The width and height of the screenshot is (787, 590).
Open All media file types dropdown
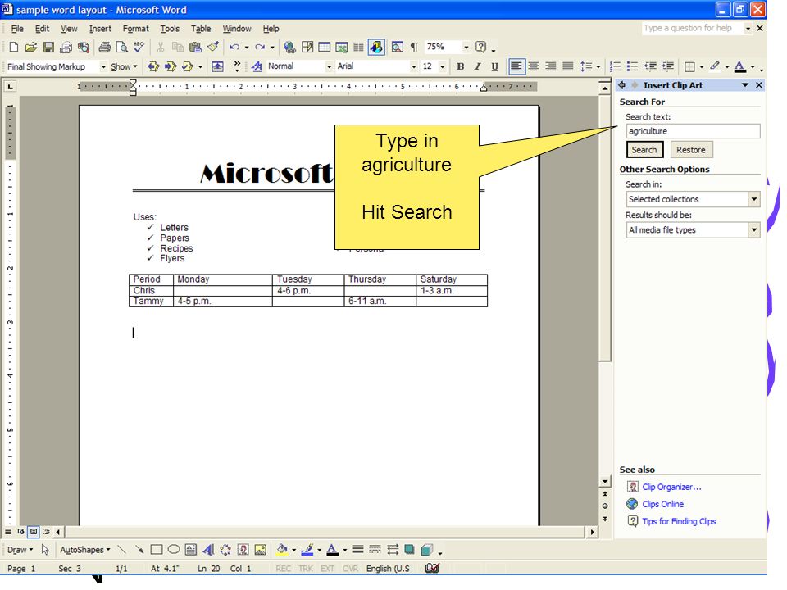click(x=754, y=230)
